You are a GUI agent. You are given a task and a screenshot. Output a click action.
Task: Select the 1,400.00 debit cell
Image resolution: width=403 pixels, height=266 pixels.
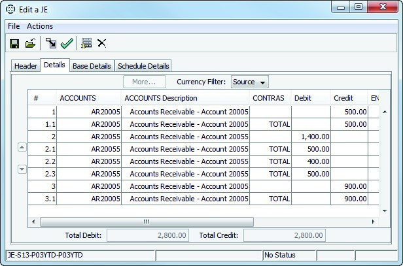[311, 137]
